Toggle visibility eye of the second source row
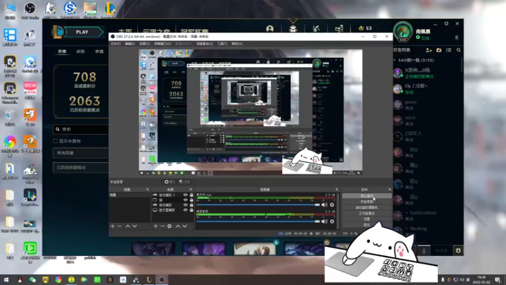This screenshot has height=285, width=506. click(x=185, y=200)
